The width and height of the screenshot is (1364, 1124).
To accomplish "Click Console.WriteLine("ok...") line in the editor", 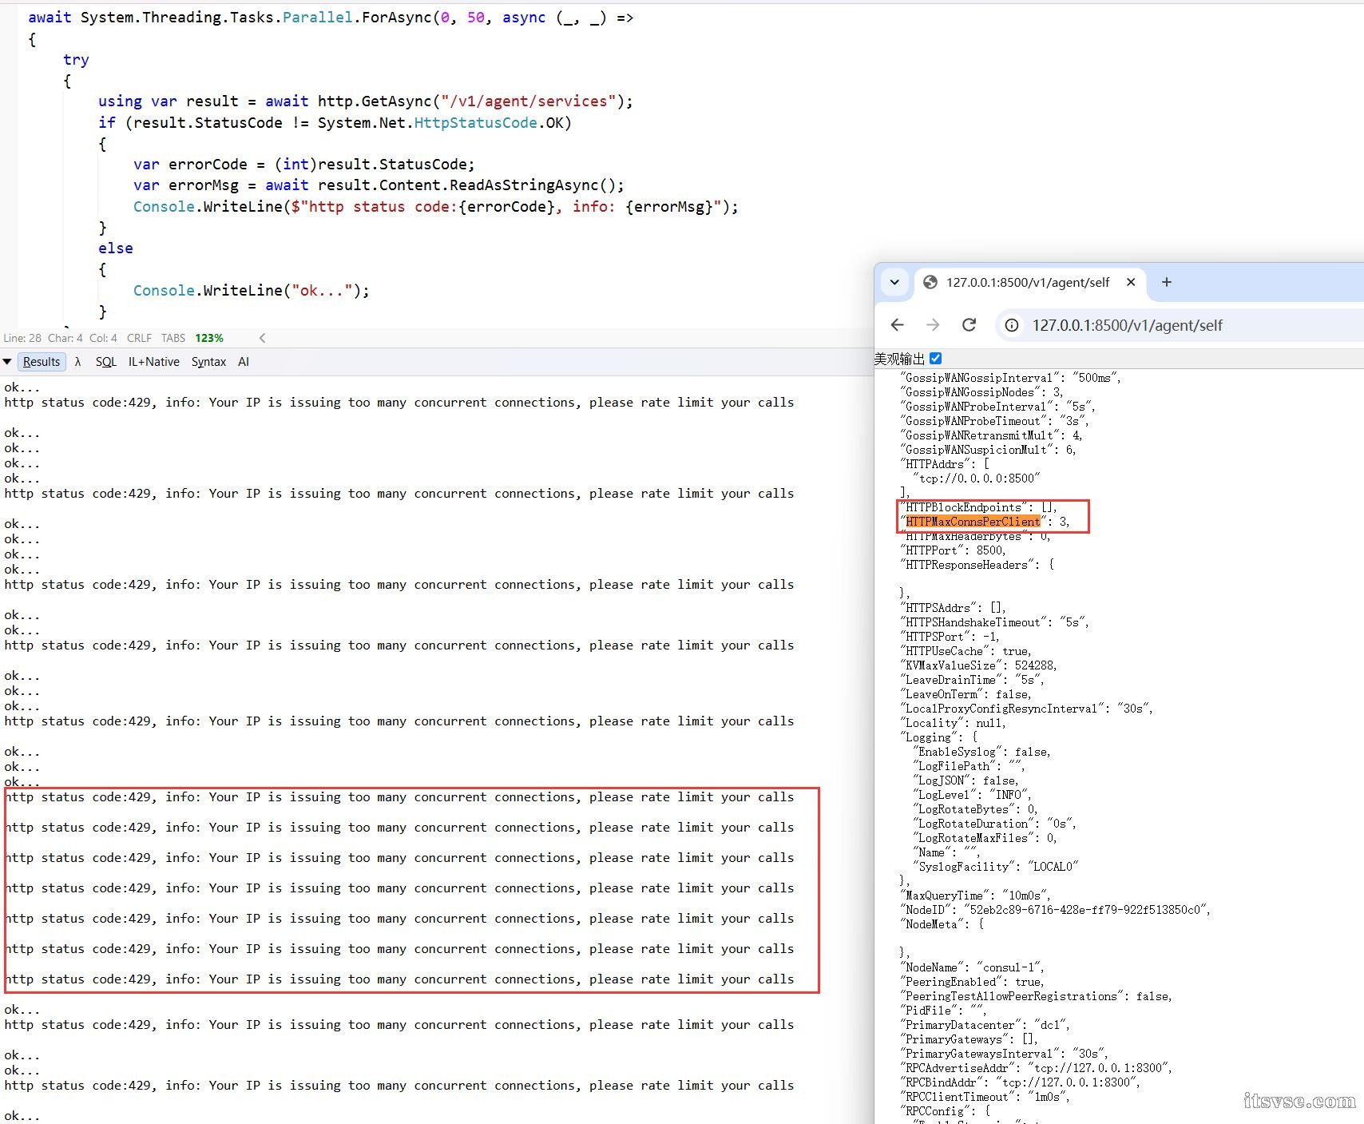I will (x=252, y=291).
